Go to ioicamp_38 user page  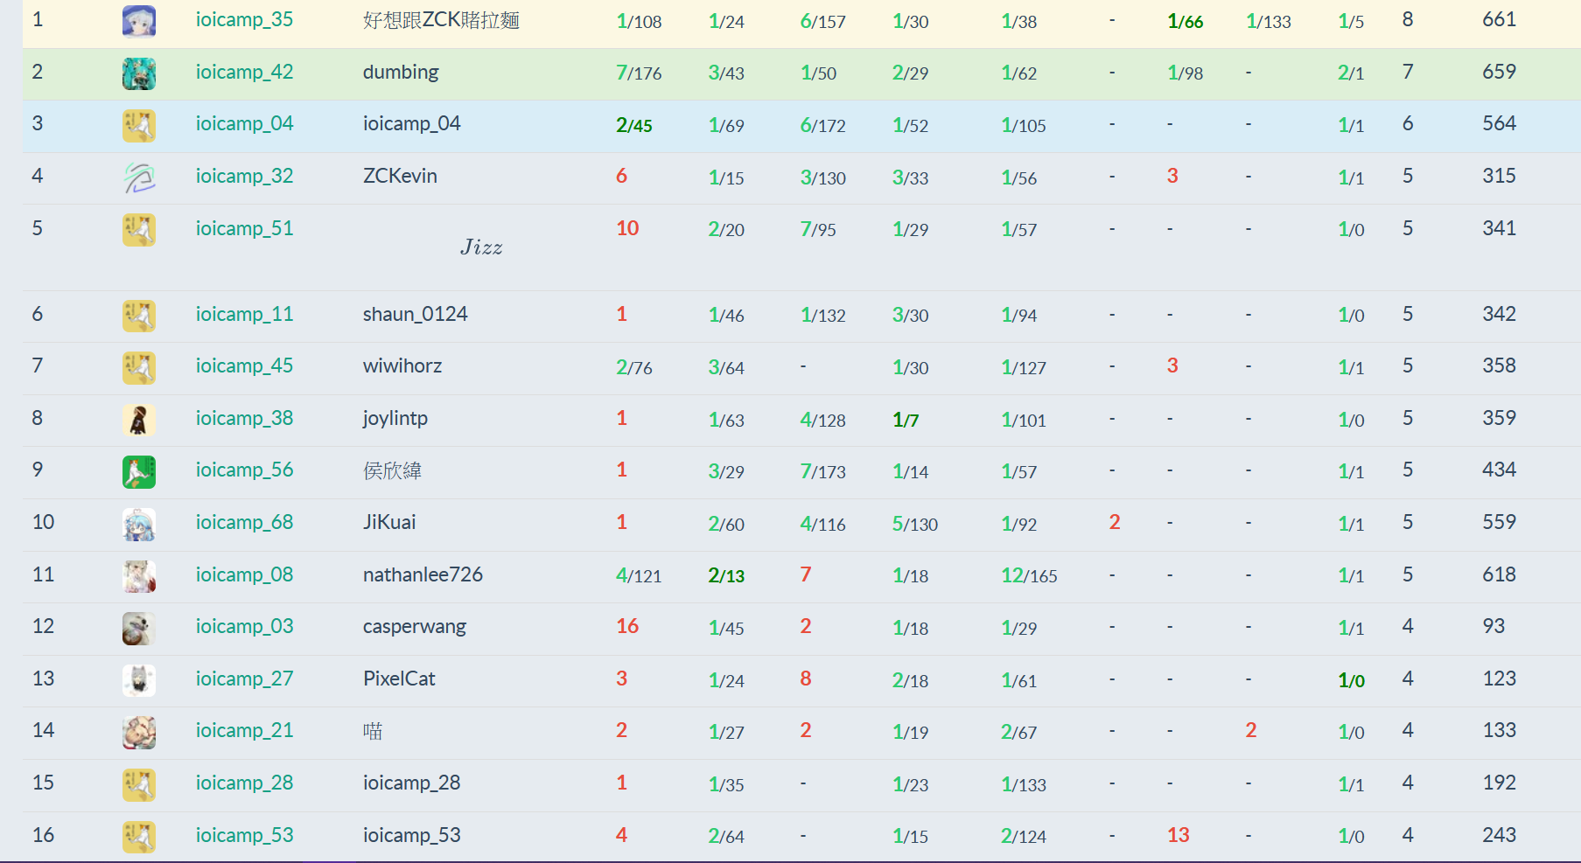coord(244,419)
